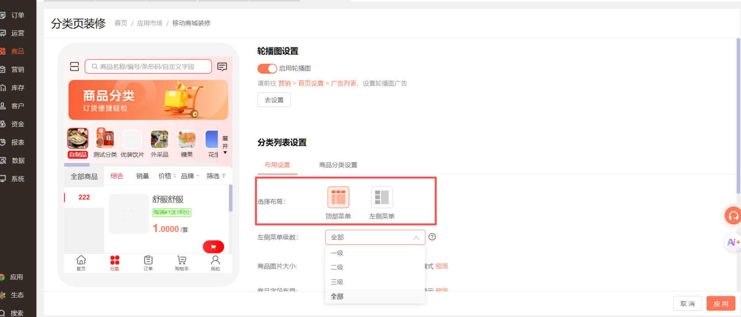Choose 三级 from the dropdown list
Image resolution: width=741 pixels, height=317 pixels.
(375, 282)
